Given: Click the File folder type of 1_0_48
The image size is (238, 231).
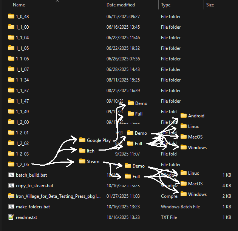Looking at the screenshot, I should click(x=171, y=16).
